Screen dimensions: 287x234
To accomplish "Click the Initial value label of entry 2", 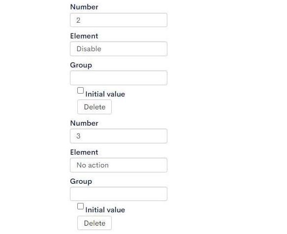I will (x=105, y=94).
